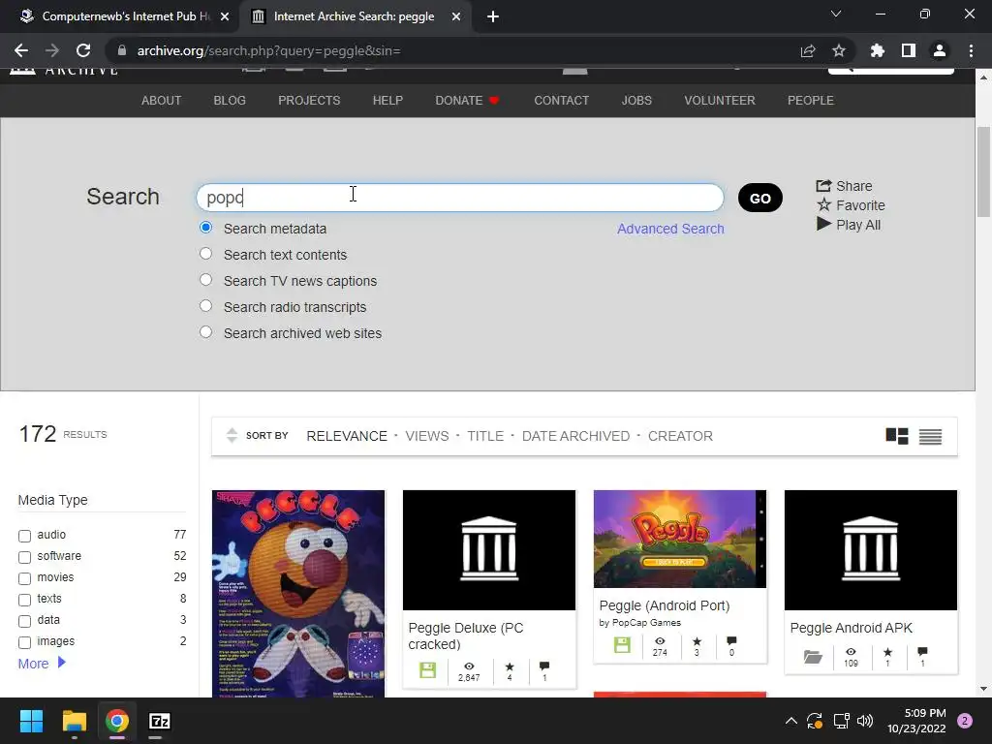
Task: Open the CONTACT menu item
Action: [561, 101]
